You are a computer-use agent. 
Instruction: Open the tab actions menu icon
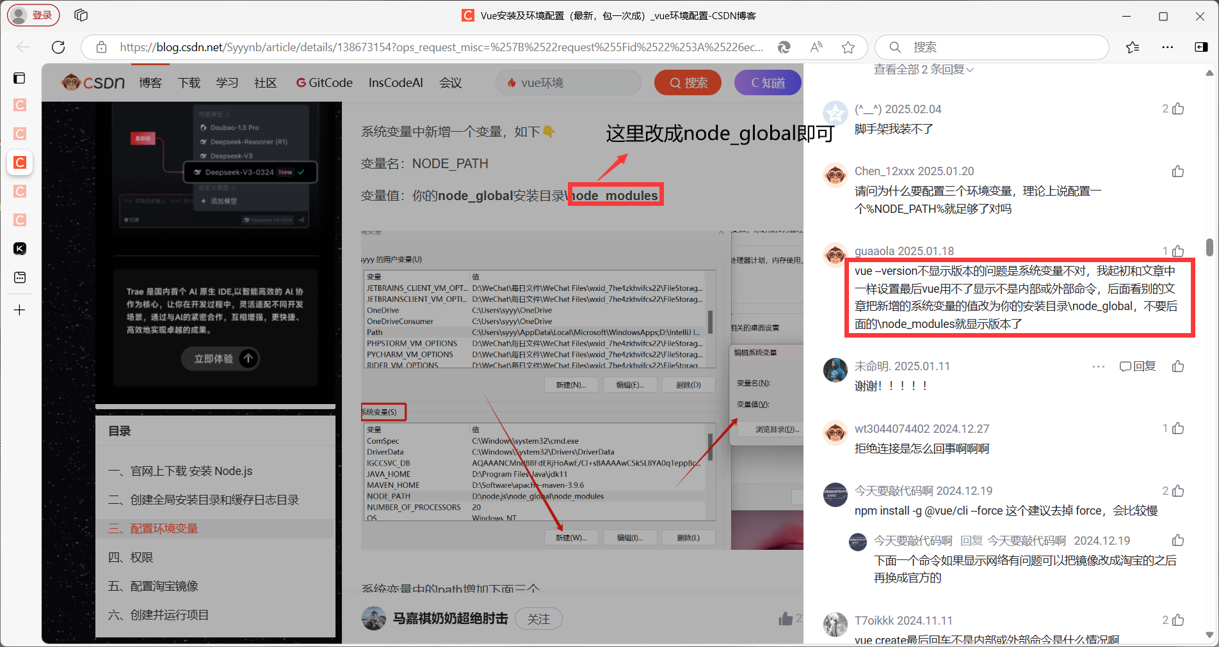20,78
